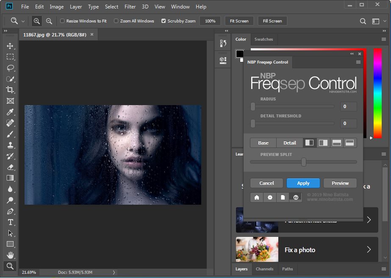This screenshot has width=391, height=278.
Task: Expand the collapsed toolbox with double arrows
Action: [x=6, y=31]
